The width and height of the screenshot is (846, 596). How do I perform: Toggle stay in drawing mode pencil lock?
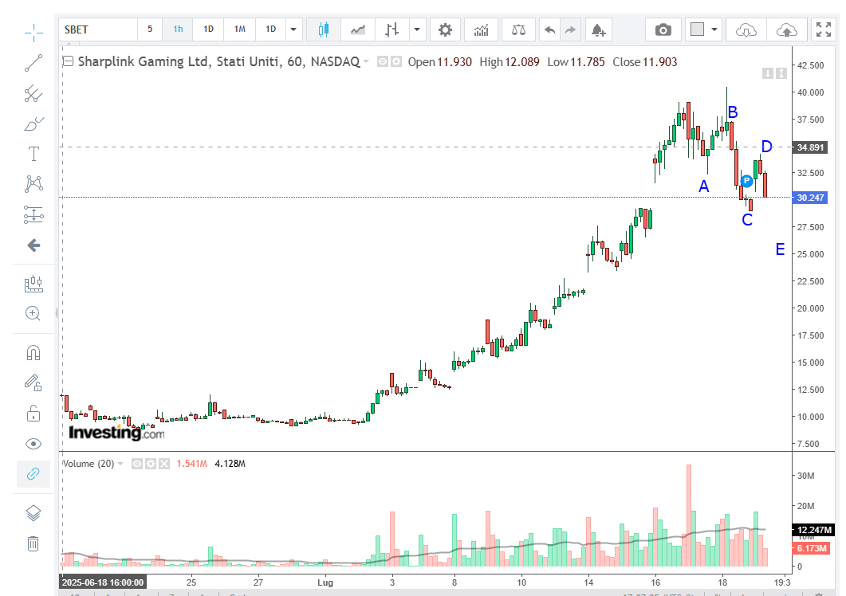pyautogui.click(x=33, y=383)
